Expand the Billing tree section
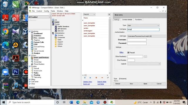 tap(29, 79)
